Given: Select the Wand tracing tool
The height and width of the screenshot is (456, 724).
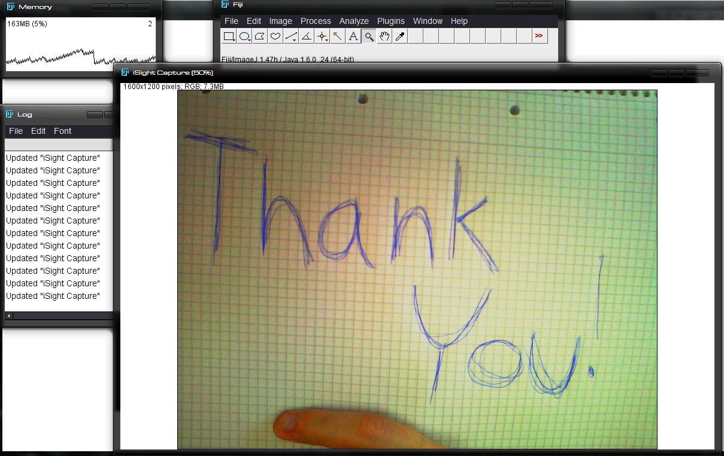Looking at the screenshot, I should tap(338, 36).
